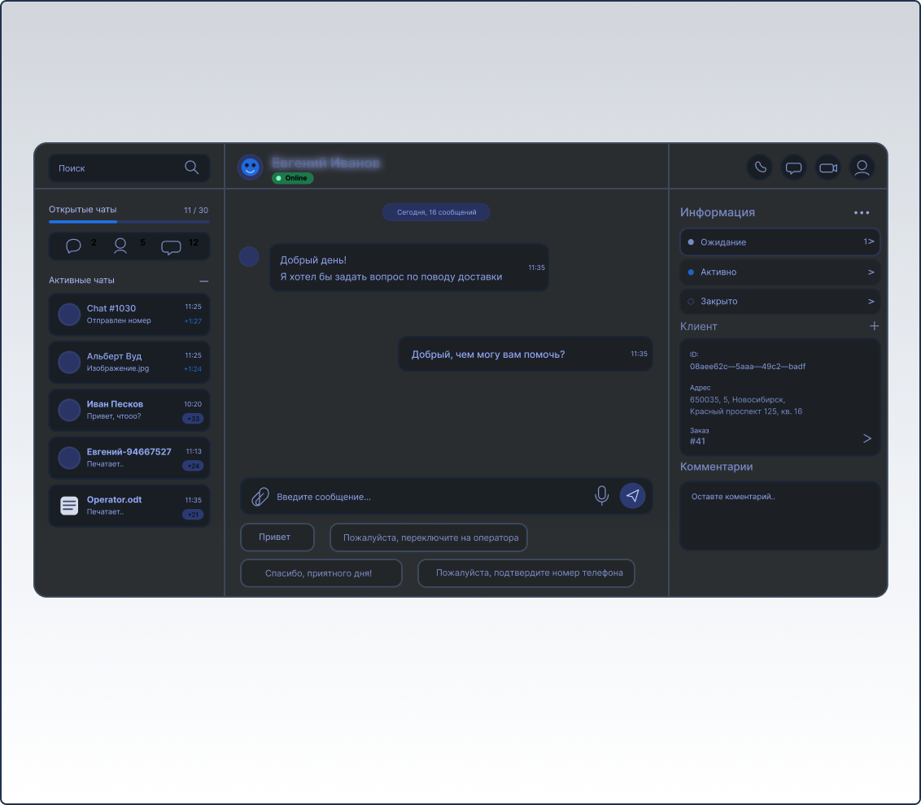This screenshot has height=805, width=921.
Task: Open the video call camera icon
Action: click(x=828, y=168)
